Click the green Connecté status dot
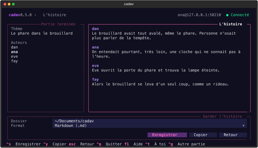This screenshot has height=148, width=258. click(227, 15)
